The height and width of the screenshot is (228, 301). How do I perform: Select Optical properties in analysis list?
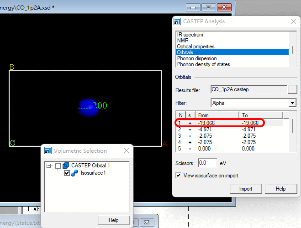point(195,47)
